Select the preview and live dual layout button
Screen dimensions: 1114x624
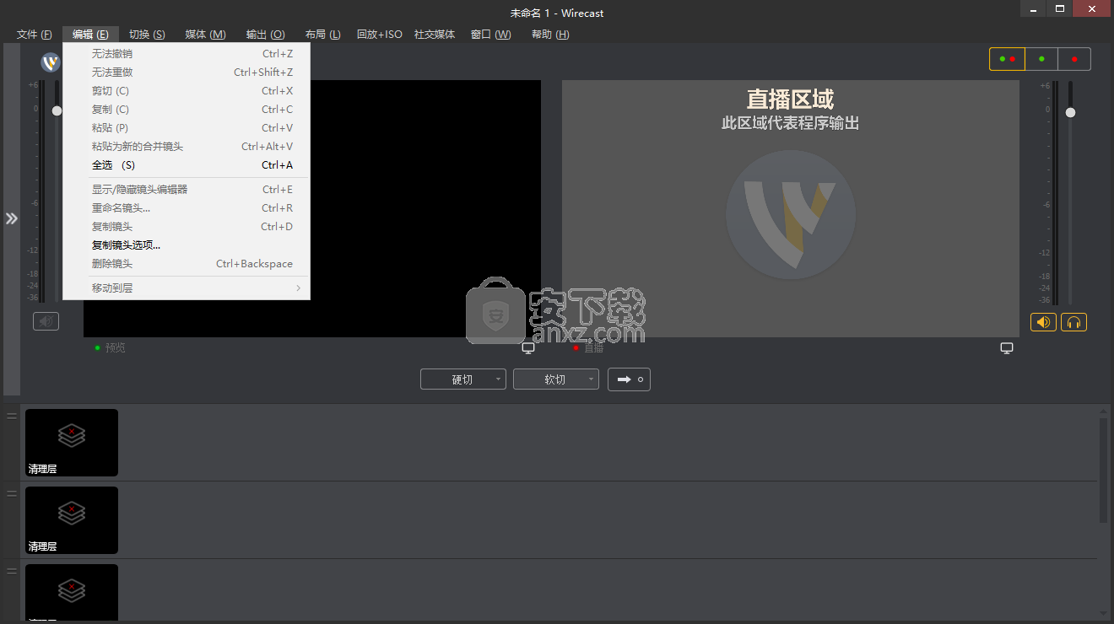coord(1007,59)
